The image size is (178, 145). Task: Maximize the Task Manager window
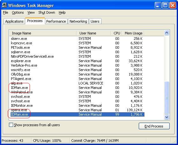[x=165, y=5]
